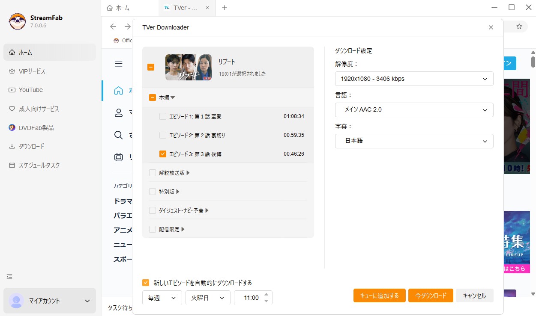The height and width of the screenshot is (316, 536).
Task: Click the collapse sidebar icon at bottom left
Action: click(x=9, y=277)
